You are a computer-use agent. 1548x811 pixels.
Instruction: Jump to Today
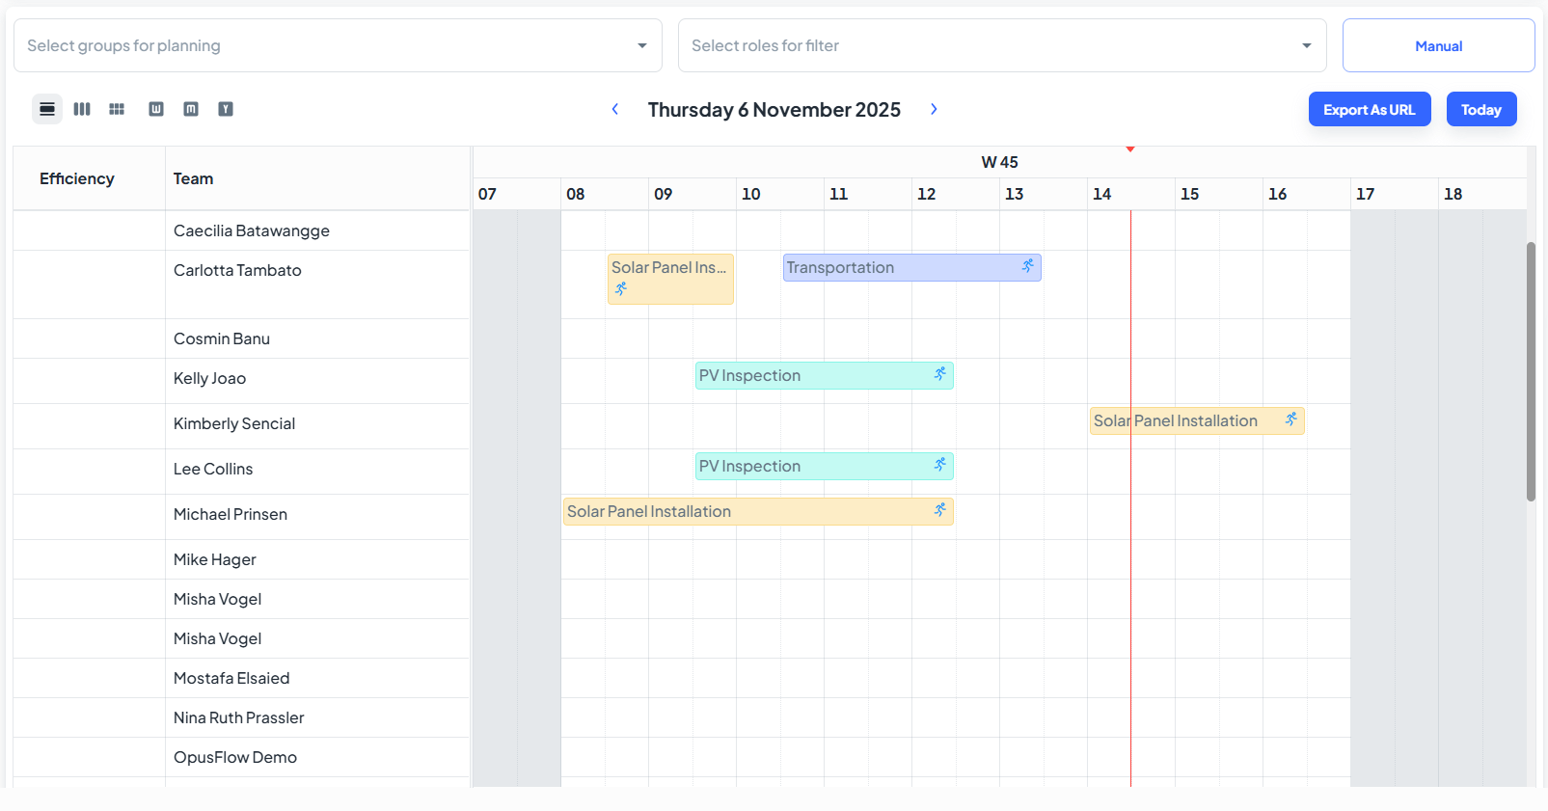pos(1481,109)
